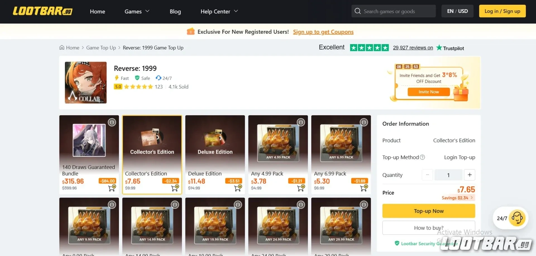Decrease quantity with the minus button
The width and height of the screenshot is (536, 256).
(427, 175)
